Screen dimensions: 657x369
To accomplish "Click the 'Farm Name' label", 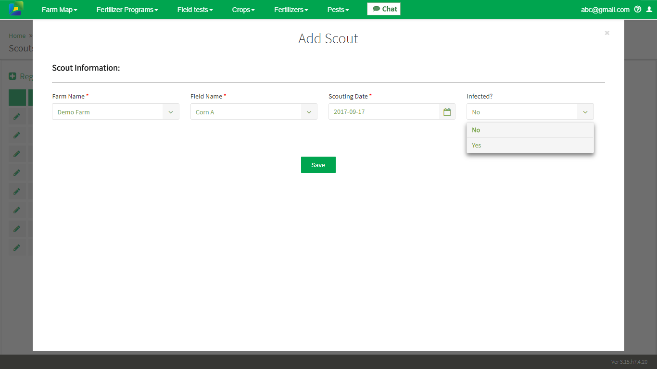I will click(68, 97).
